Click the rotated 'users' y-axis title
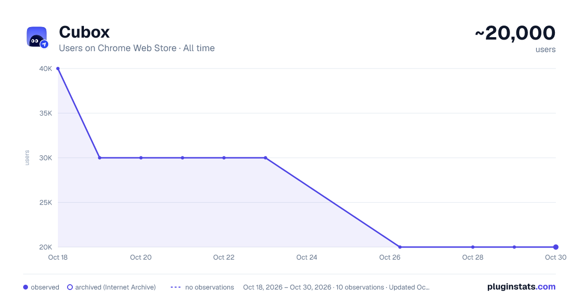 (x=27, y=158)
